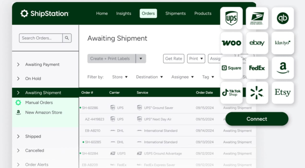Open New Amazon Store in sidebar
Viewport: 305px width, 168px height.
point(44,113)
